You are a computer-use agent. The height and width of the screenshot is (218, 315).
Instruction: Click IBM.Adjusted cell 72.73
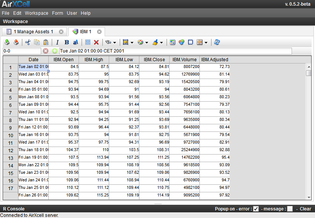click(x=215, y=67)
